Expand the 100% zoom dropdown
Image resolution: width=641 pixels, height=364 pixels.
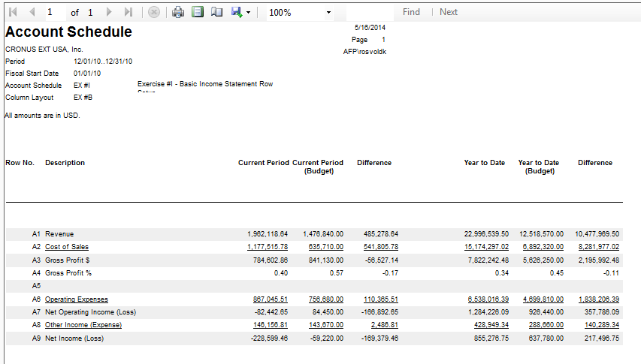pos(328,13)
